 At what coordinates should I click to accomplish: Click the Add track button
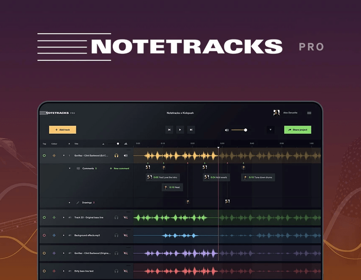(x=63, y=129)
